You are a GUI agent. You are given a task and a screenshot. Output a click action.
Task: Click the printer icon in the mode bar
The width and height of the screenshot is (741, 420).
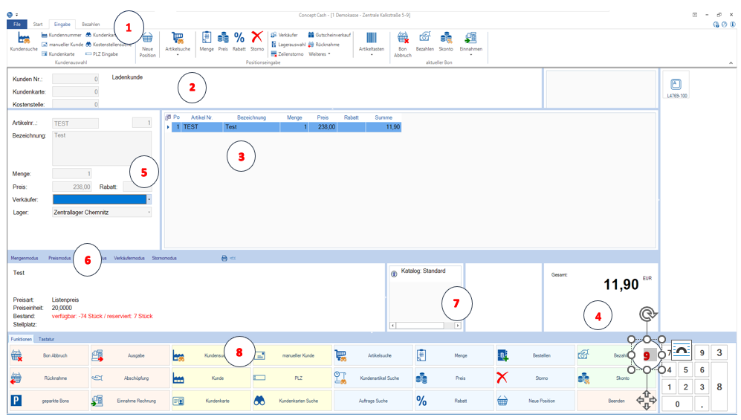pyautogui.click(x=224, y=259)
